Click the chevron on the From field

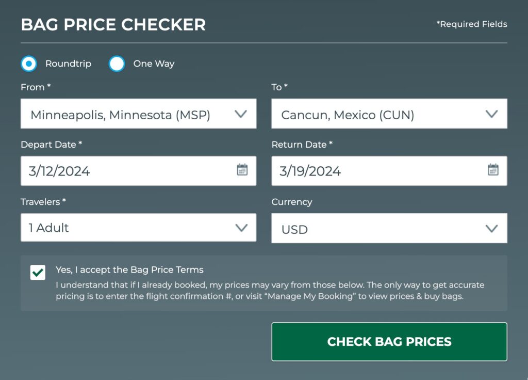coord(241,114)
